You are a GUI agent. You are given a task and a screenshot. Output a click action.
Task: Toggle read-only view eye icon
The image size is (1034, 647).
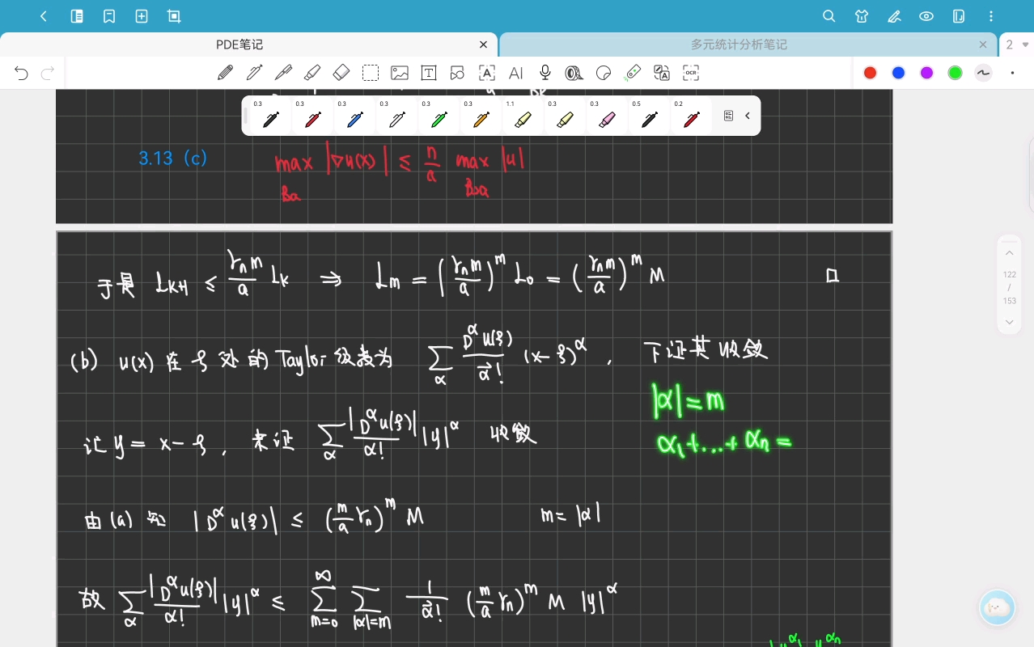(926, 16)
